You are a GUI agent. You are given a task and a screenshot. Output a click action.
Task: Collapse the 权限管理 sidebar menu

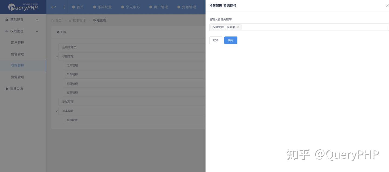point(37,31)
